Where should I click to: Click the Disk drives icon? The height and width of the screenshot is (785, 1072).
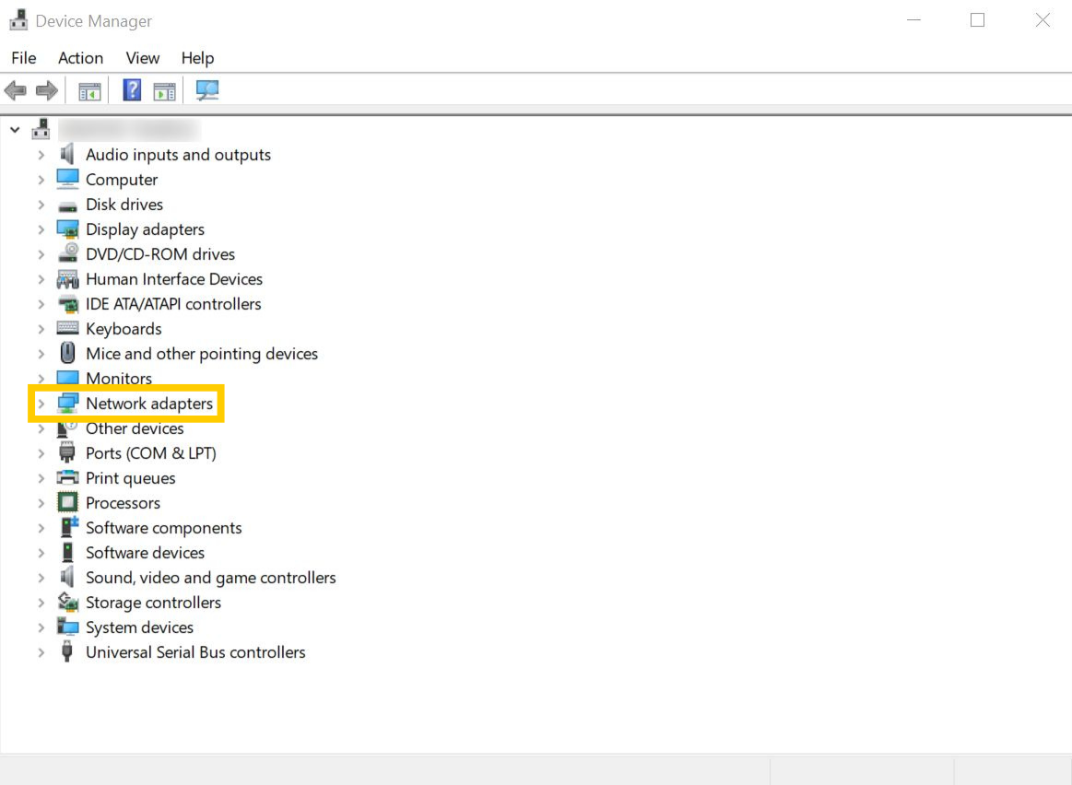[67, 205]
